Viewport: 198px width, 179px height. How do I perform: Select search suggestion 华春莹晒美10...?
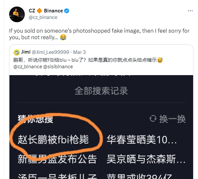pyautogui.click(x=142, y=139)
